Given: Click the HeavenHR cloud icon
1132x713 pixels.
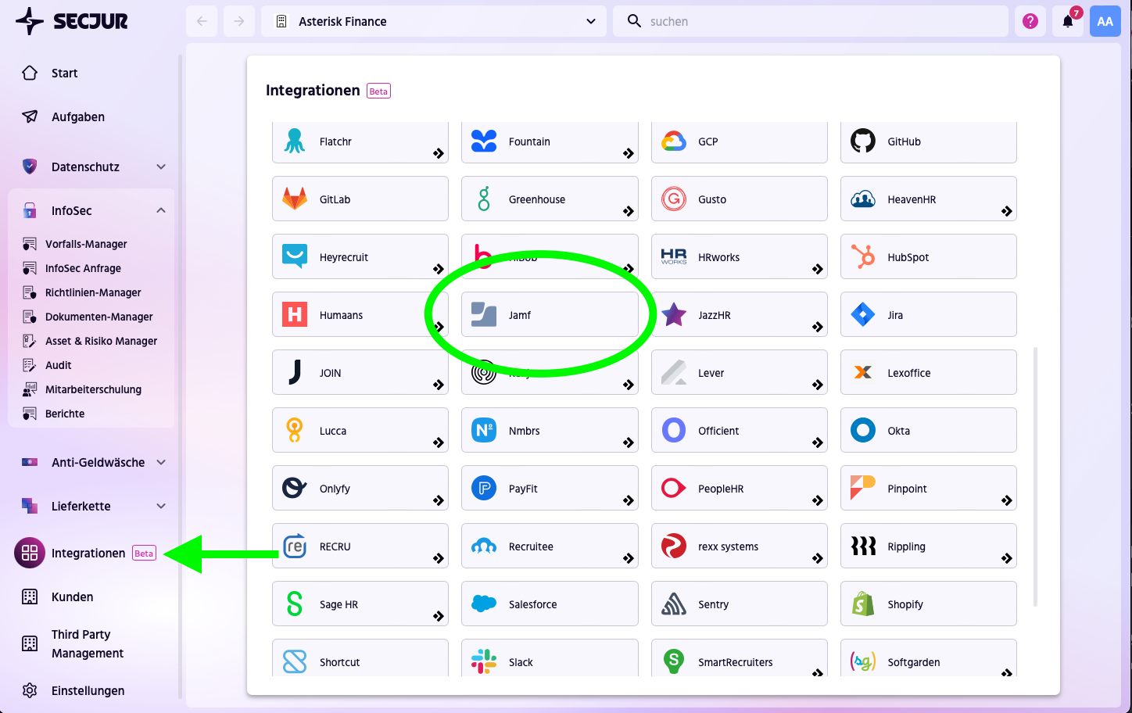Looking at the screenshot, I should coord(863,199).
